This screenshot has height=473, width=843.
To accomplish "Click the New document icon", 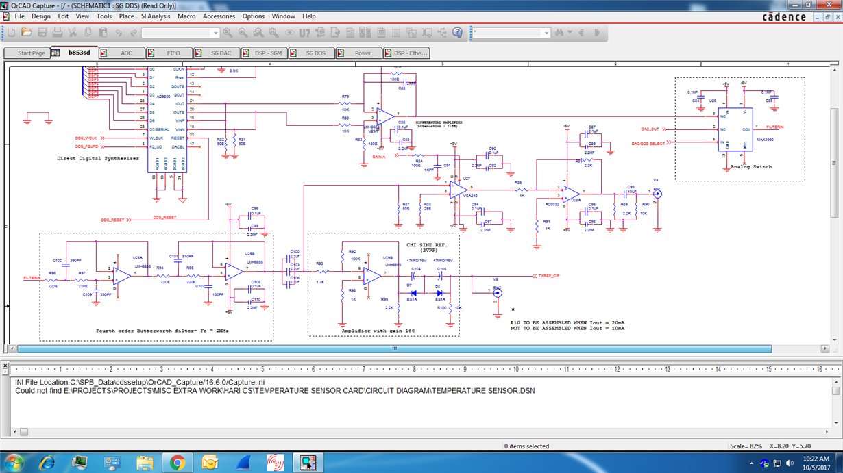I will (x=12, y=32).
